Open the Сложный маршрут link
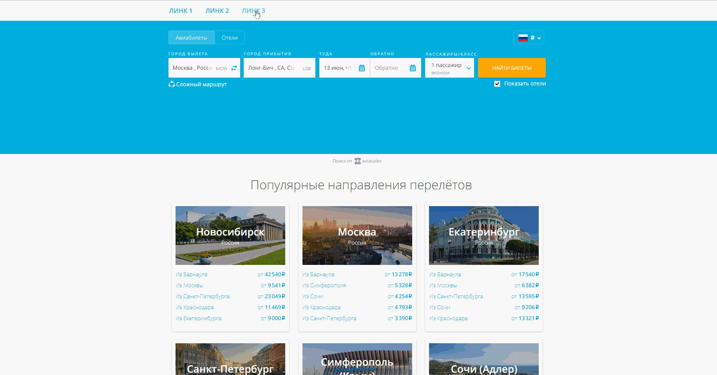 tap(201, 84)
